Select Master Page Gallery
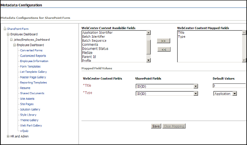The image size is (247, 145). tap(33, 77)
